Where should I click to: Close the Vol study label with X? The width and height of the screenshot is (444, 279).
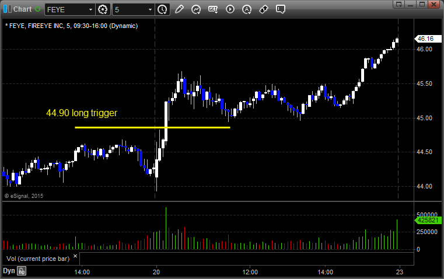[75, 256]
